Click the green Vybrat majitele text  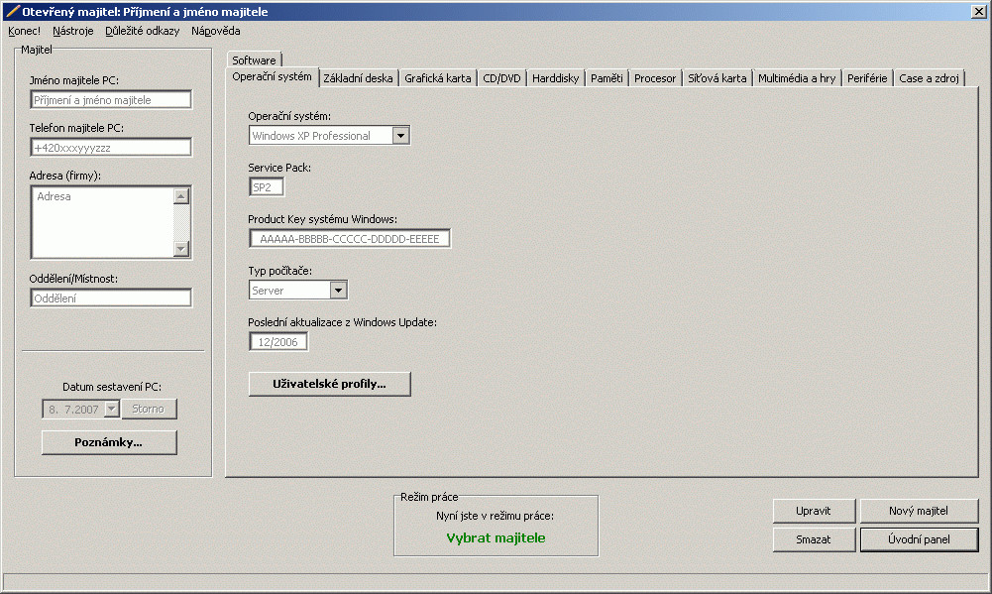coord(496,537)
